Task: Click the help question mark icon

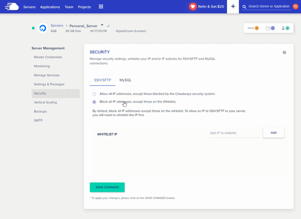Action: [x=284, y=52]
